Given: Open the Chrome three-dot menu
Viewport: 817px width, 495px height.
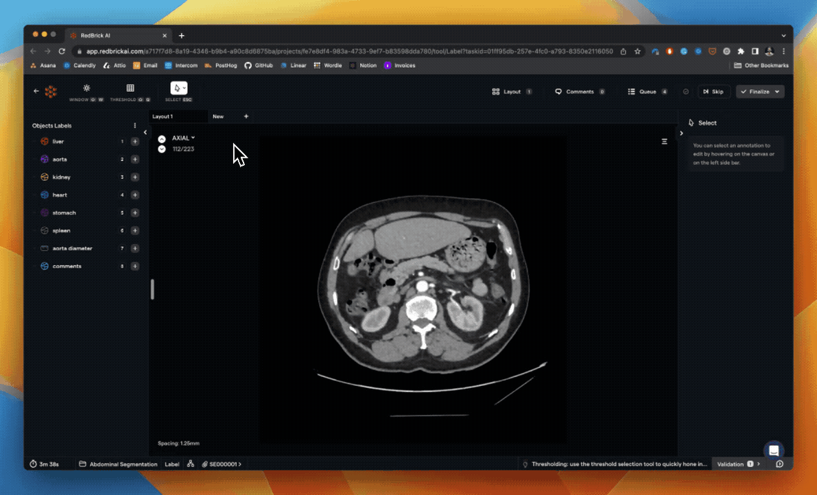Looking at the screenshot, I should pyautogui.click(x=783, y=51).
